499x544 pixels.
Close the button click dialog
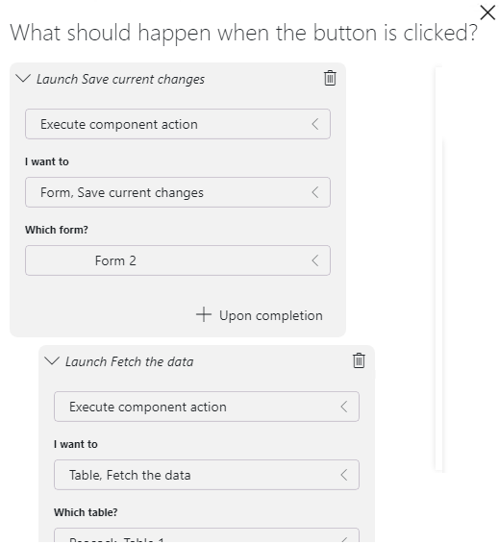pyautogui.click(x=487, y=12)
